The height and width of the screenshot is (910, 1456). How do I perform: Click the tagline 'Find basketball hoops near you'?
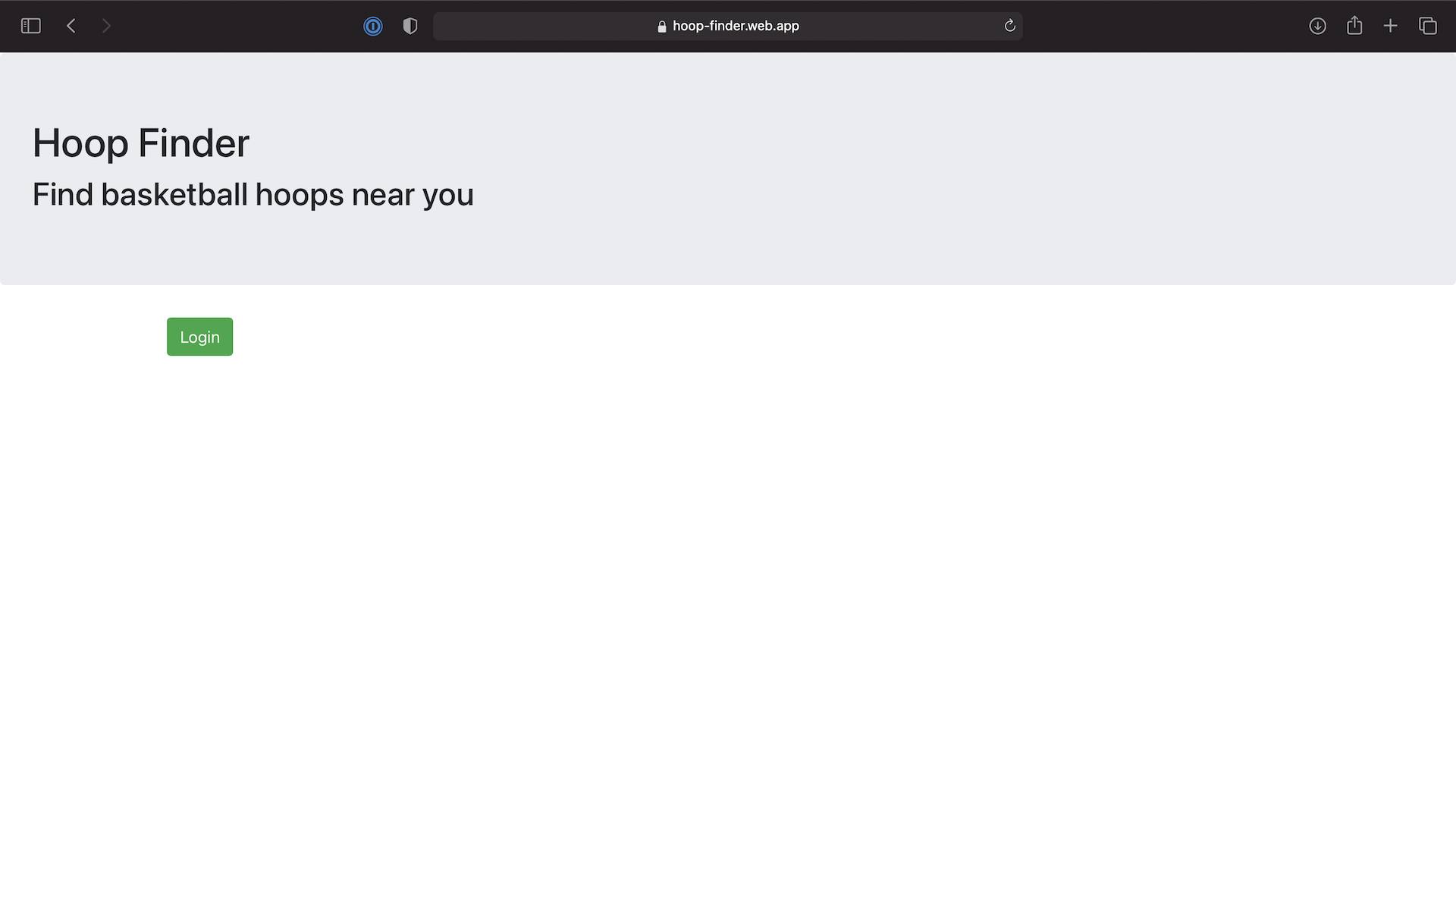point(253,194)
